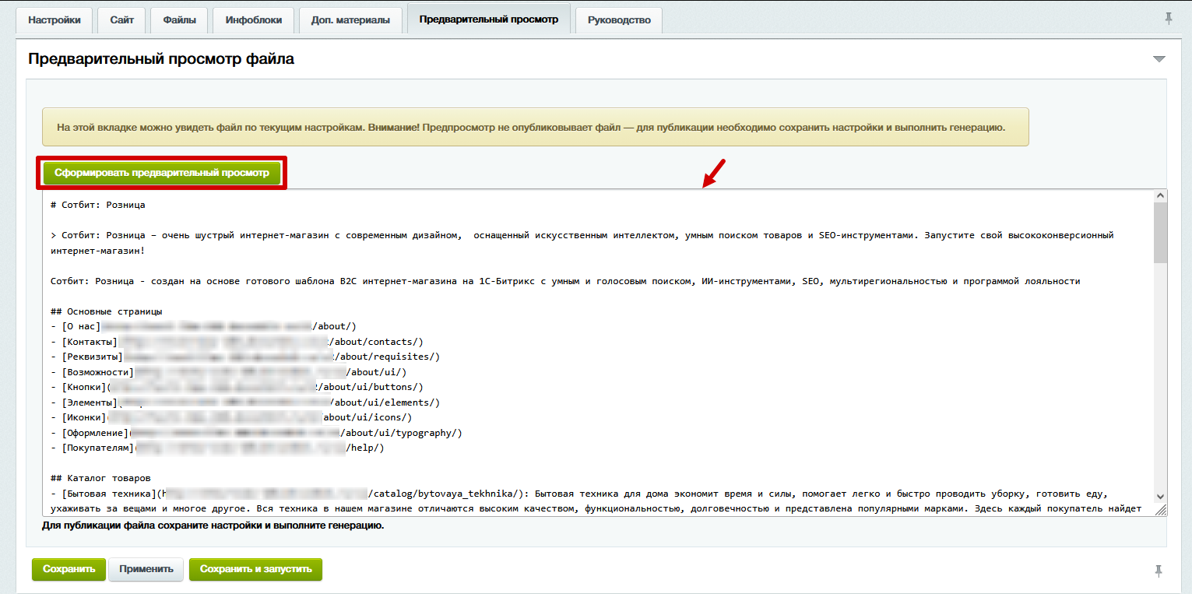Click the '## Каталог товаров' heading in preview text
This screenshot has width=1192, height=594.
click(100, 478)
